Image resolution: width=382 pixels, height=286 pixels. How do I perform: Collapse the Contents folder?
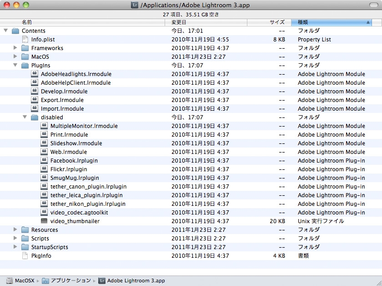click(6, 31)
